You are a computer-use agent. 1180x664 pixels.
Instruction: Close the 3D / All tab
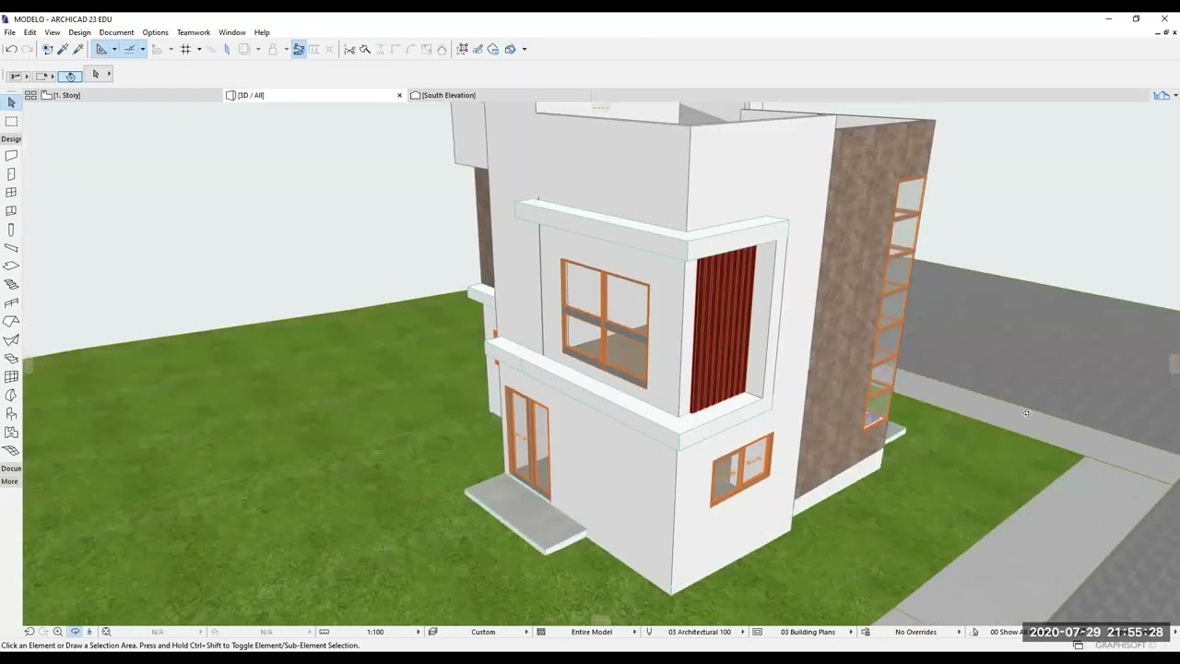coord(399,95)
